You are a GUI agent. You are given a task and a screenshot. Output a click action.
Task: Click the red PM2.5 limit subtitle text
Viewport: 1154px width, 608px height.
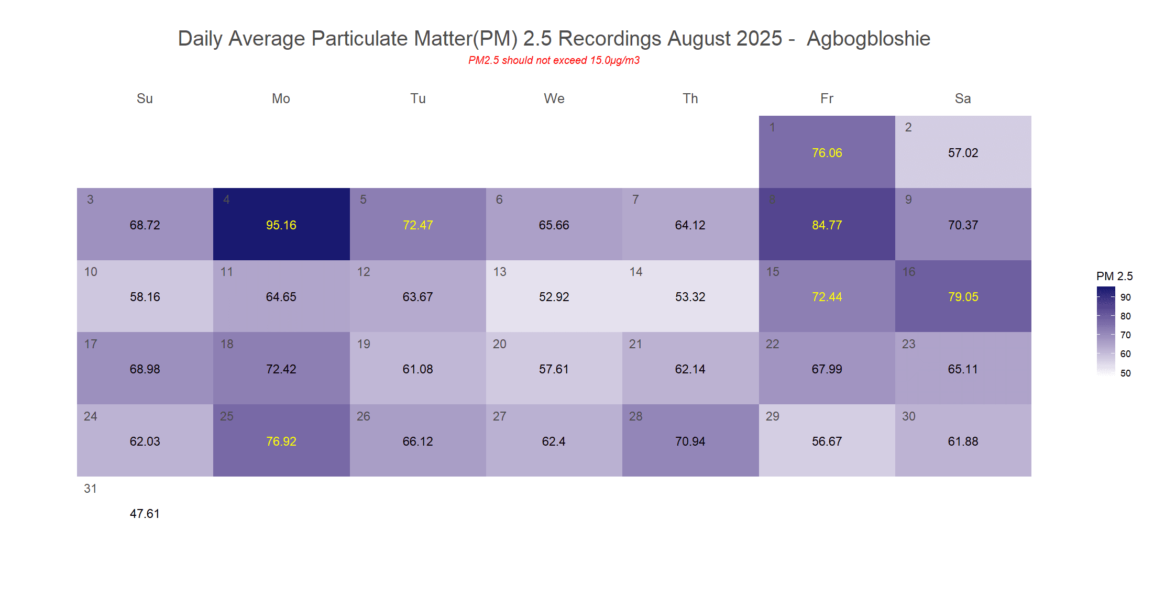click(x=554, y=60)
